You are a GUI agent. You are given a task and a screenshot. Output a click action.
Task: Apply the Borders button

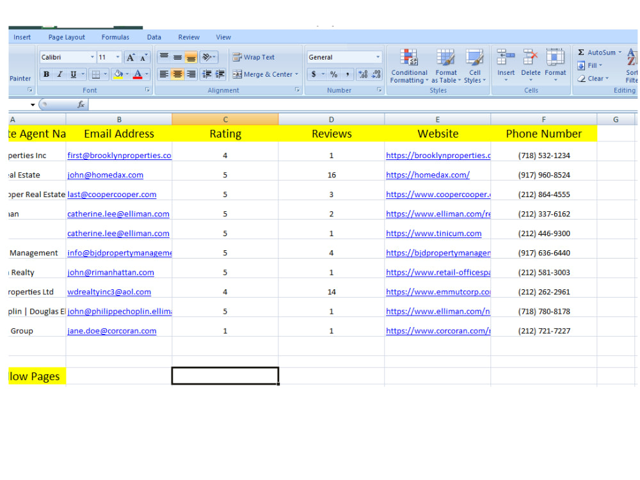(x=96, y=74)
